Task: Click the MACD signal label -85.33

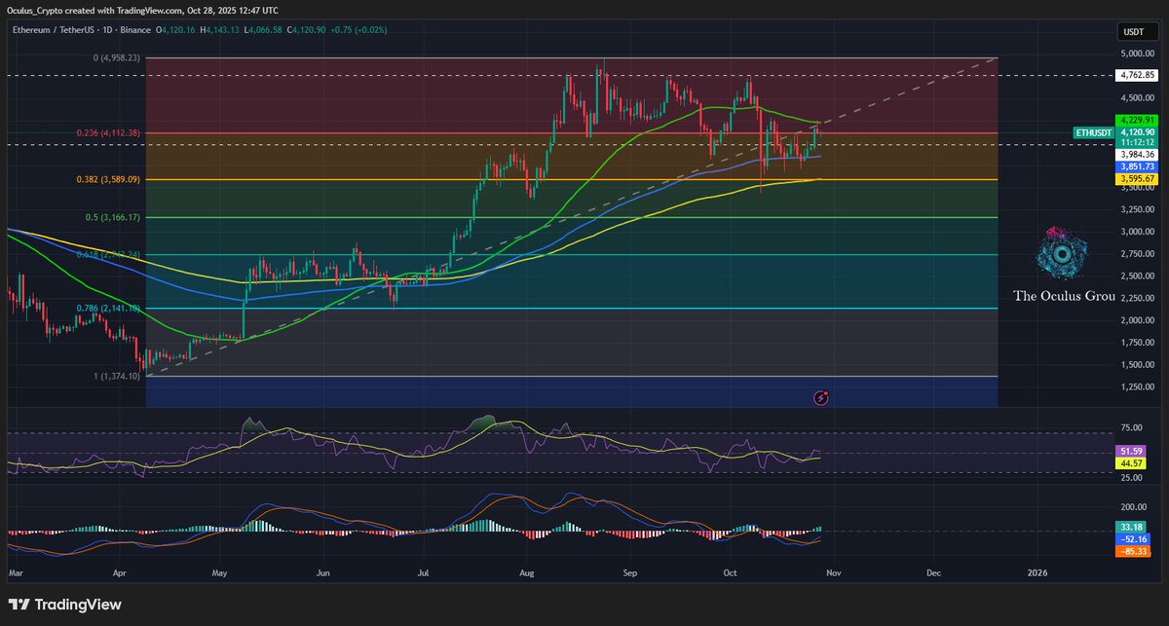Action: point(1134,550)
